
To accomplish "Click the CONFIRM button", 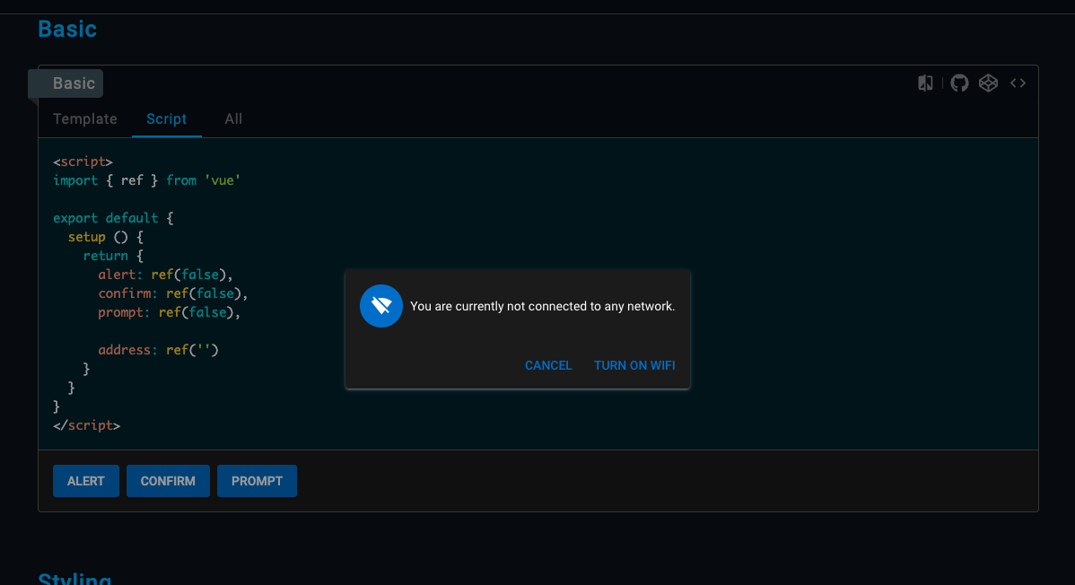I will (x=168, y=481).
